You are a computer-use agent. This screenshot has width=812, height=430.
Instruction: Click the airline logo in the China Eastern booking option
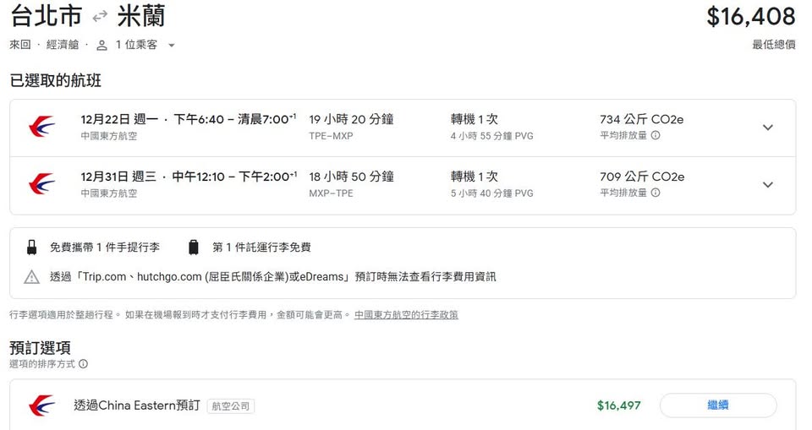click(41, 406)
